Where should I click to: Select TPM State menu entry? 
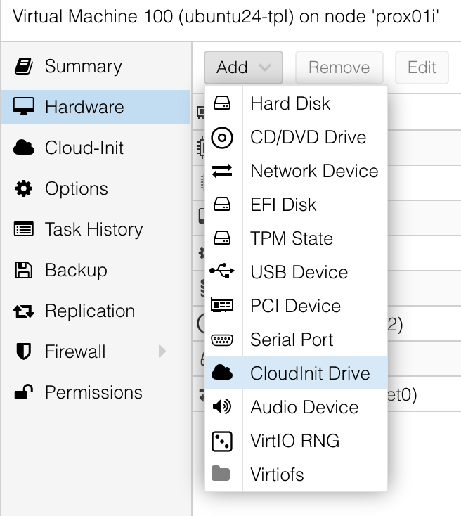coord(295,238)
